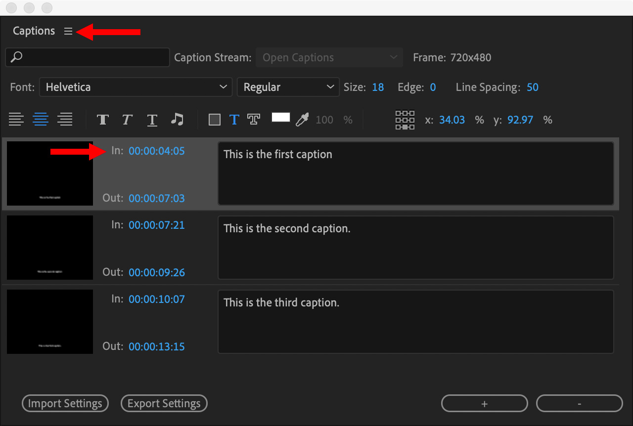Viewport: 633px width, 426px height.
Task: Select the blue text color icon
Action: coord(234,120)
